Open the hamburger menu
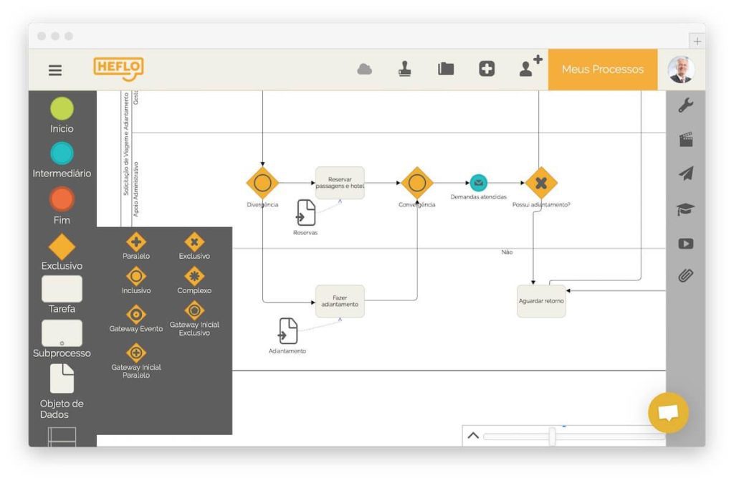Screen dimensions: 734x481 [x=55, y=70]
